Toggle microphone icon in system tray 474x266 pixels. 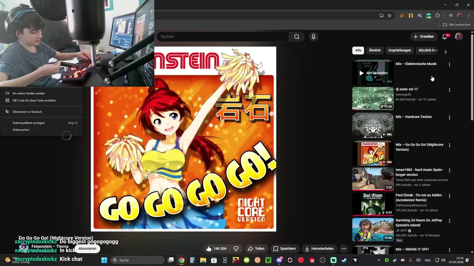click(x=411, y=260)
